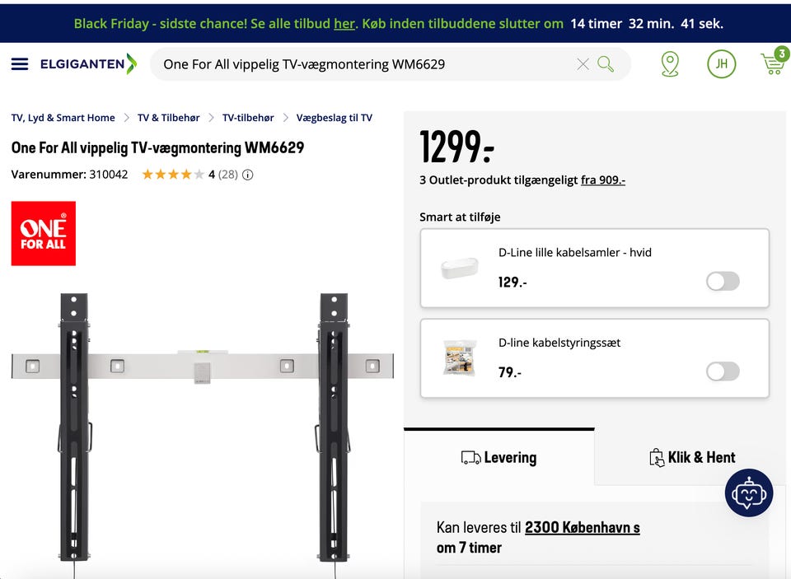Screen dimensions: 791x579
Task: Enable the D-Line lille kabelsamler add-on
Action: [x=723, y=282]
